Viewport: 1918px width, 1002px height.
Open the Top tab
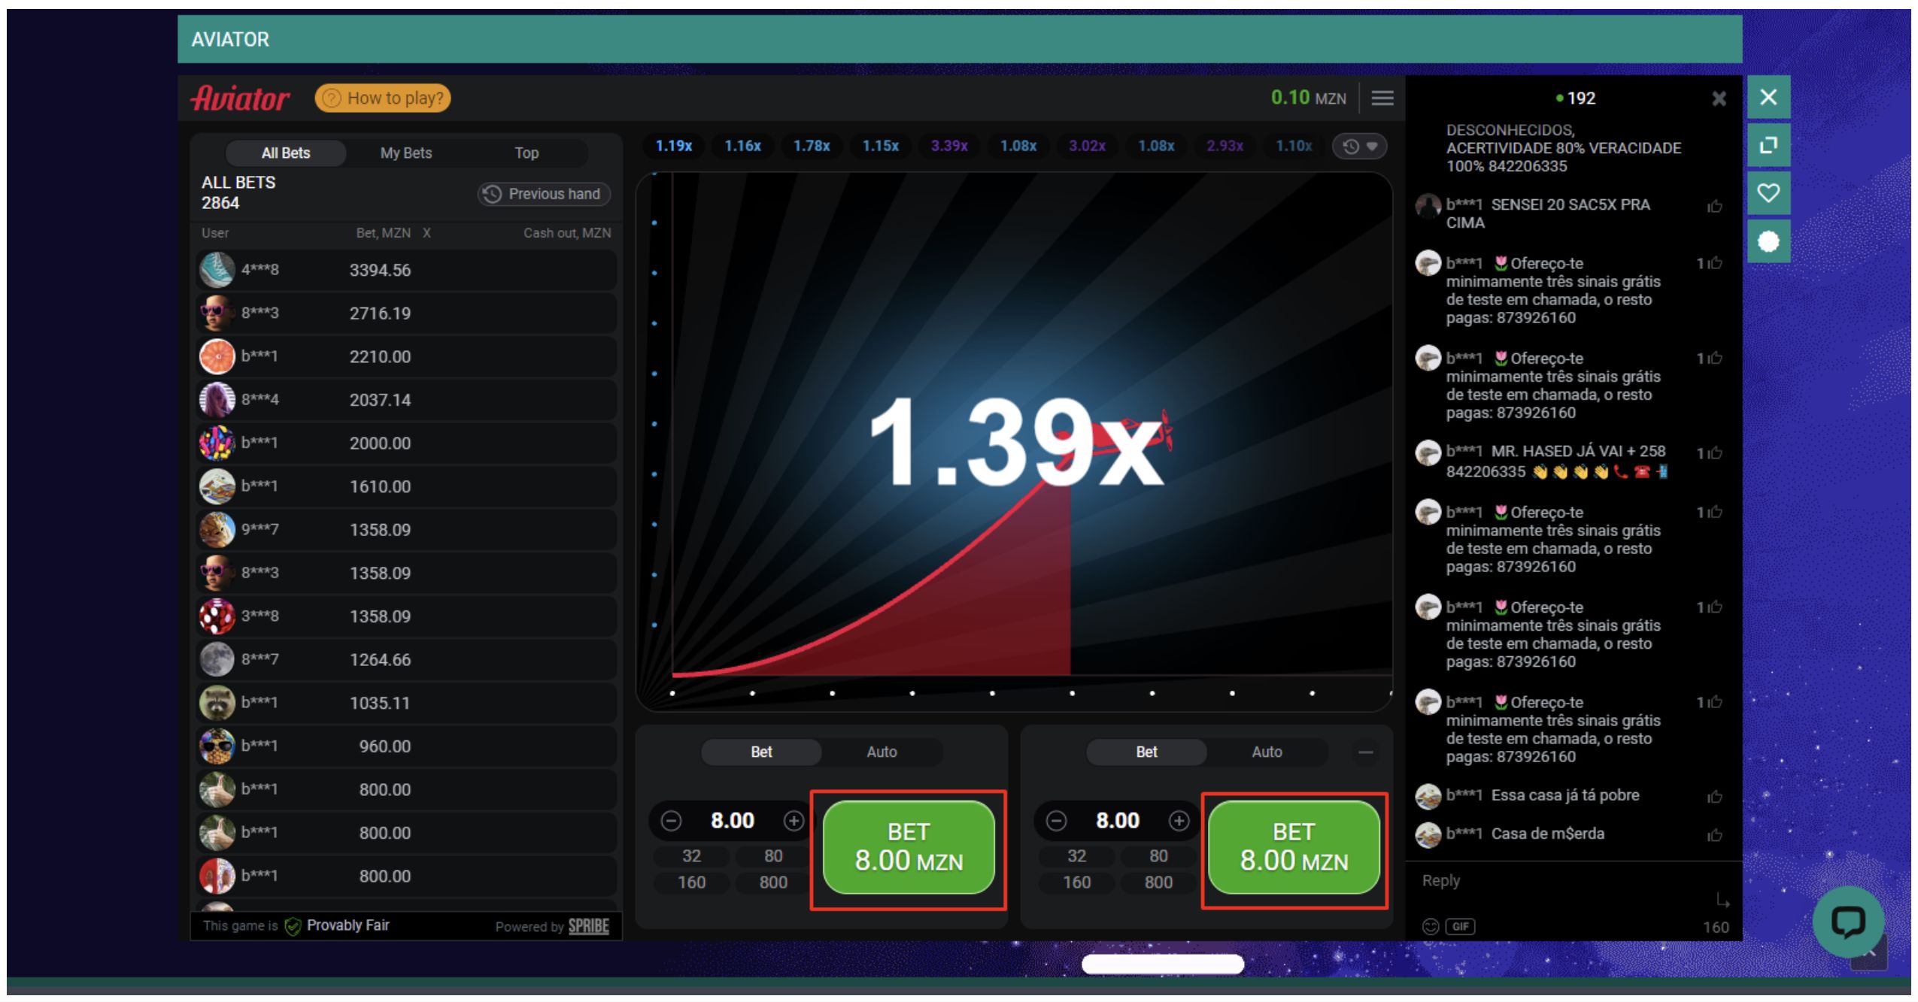tap(527, 153)
